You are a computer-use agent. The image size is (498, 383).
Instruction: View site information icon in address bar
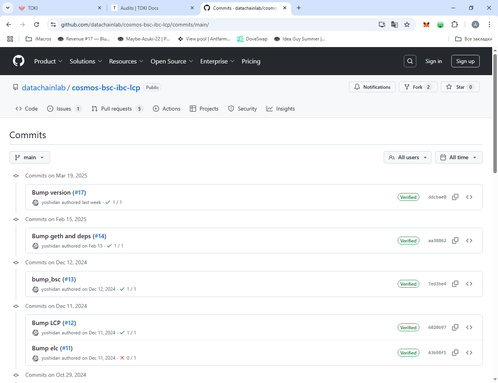coord(53,25)
